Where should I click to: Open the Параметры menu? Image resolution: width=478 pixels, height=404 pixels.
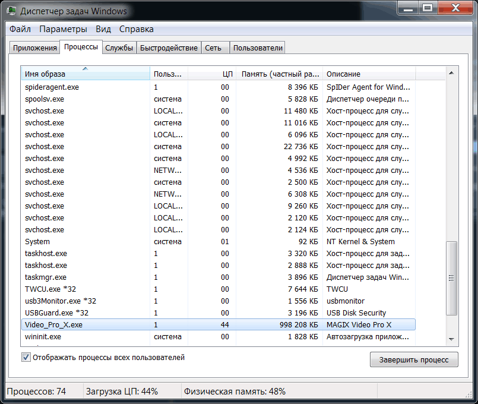coord(63,29)
